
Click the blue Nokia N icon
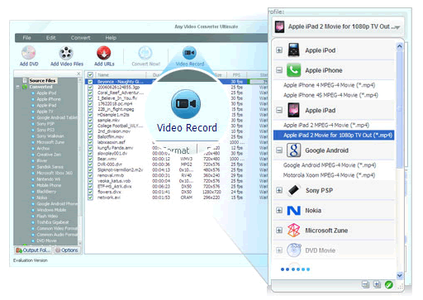coord(293,211)
